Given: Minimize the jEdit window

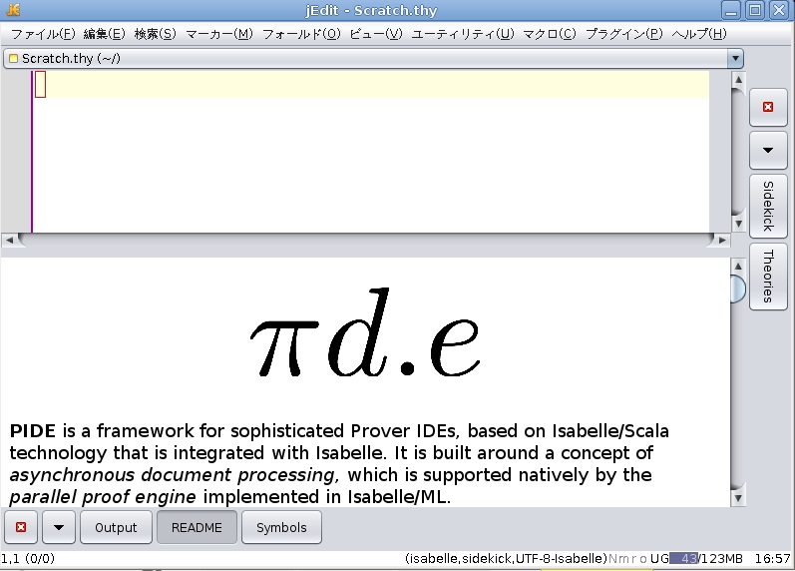Looking at the screenshot, I should [731, 10].
